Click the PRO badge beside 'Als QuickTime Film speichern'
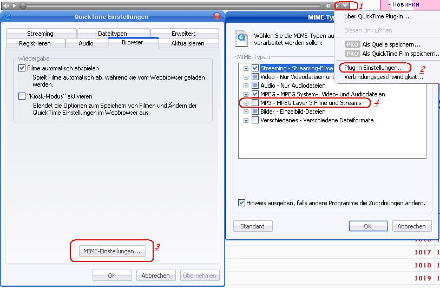 pos(352,54)
